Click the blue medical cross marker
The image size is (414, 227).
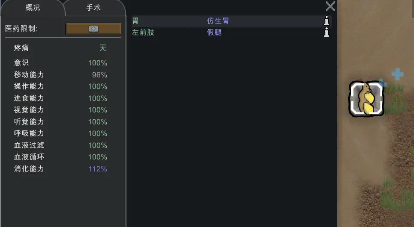pos(398,74)
